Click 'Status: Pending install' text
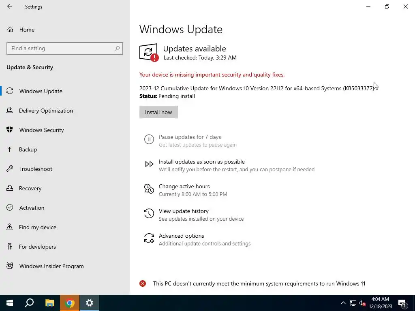 tap(167, 96)
